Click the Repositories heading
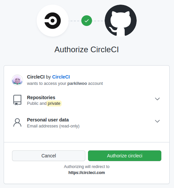The image size is (174, 188). coord(41,97)
